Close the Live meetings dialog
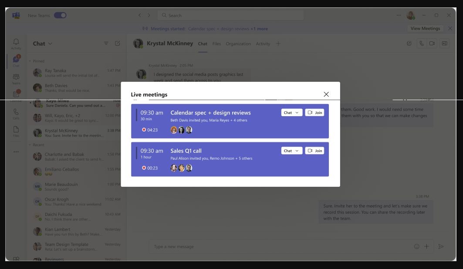The image size is (463, 269). (x=326, y=94)
